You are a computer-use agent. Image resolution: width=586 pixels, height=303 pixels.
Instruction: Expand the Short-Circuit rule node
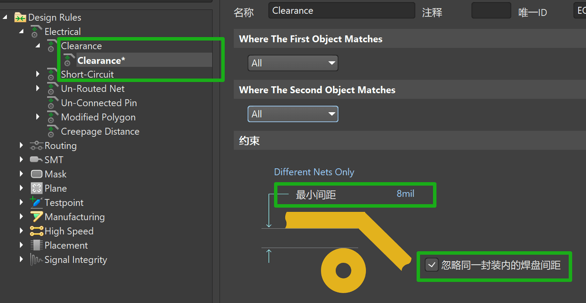pyautogui.click(x=38, y=74)
